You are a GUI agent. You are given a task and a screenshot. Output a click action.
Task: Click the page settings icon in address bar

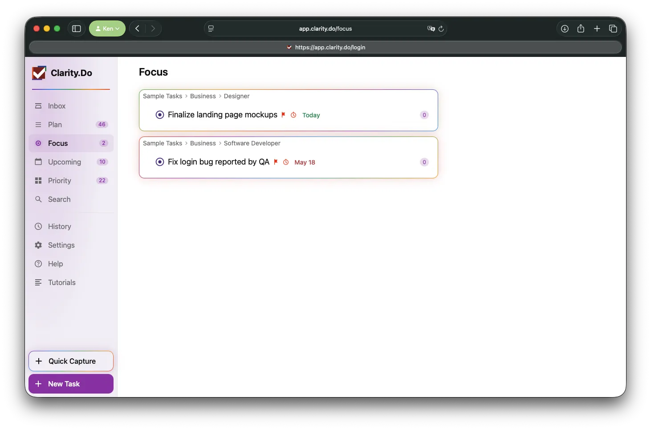pyautogui.click(x=211, y=28)
